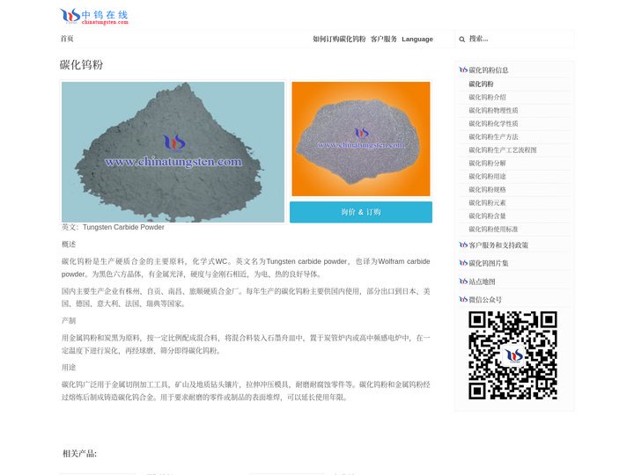634x475 pixels.
Task: Open 碳化钨粉使用标准 sidebar link
Action: 493,229
